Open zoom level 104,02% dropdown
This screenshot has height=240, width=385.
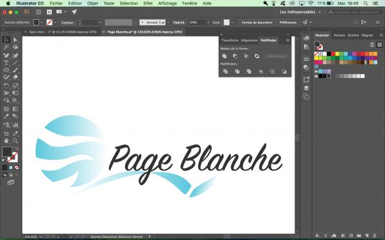point(41,237)
